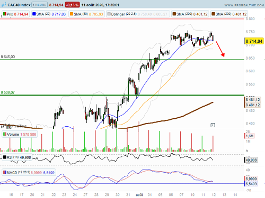The image size is (265, 198).
Task: Open the rightmost SMA (200) legend
Action: point(229,14)
